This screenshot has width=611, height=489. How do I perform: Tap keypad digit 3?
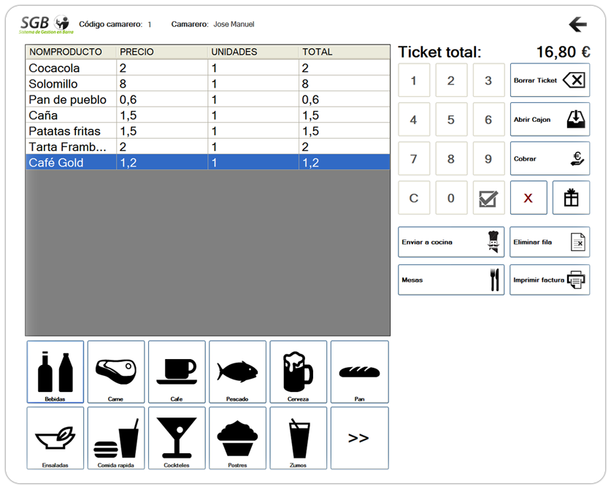[488, 80]
